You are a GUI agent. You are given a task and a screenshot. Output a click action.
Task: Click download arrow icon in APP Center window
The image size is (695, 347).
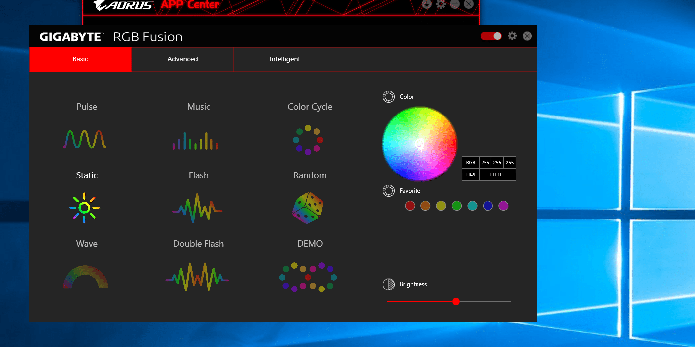(427, 4)
